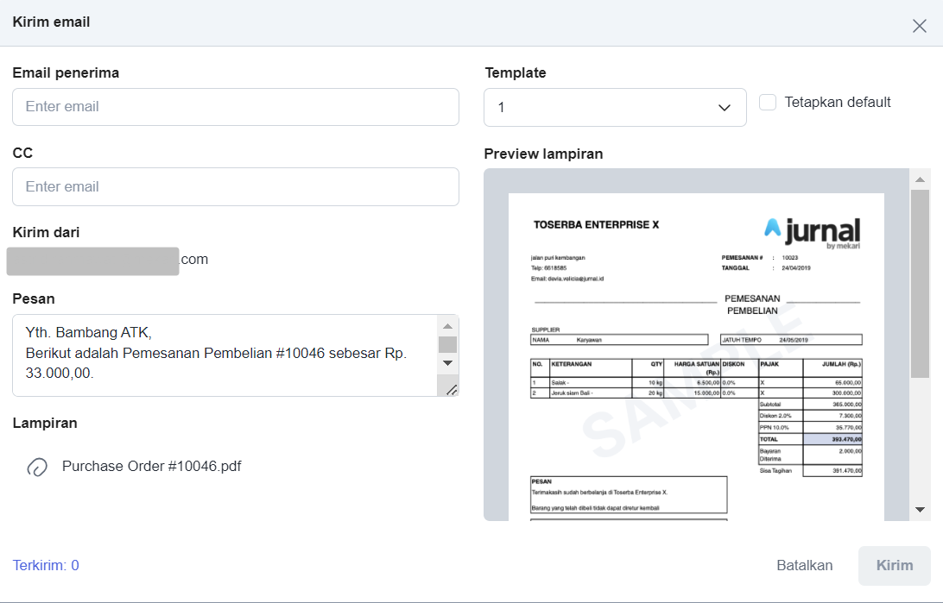943x603 pixels.
Task: Click the Email penerima input field
Action: click(235, 107)
